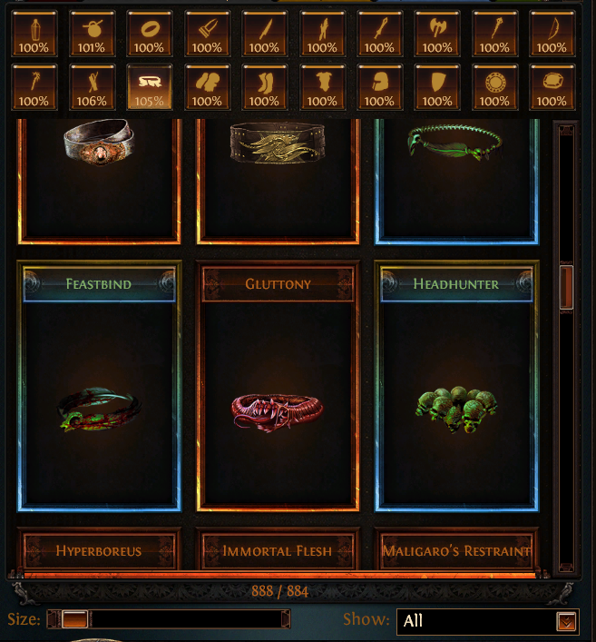Screen dimensions: 596x642
Task: Click the vertical scrollbar thumb
Action: coord(566,287)
